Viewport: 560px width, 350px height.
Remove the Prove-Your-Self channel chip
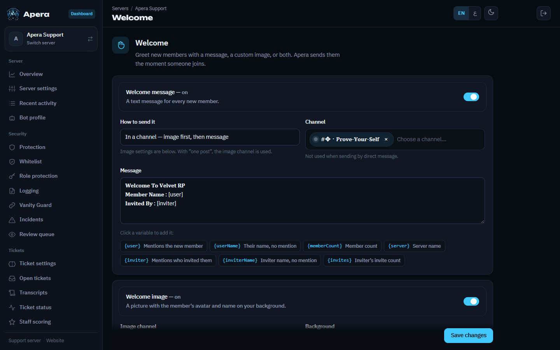click(x=386, y=139)
